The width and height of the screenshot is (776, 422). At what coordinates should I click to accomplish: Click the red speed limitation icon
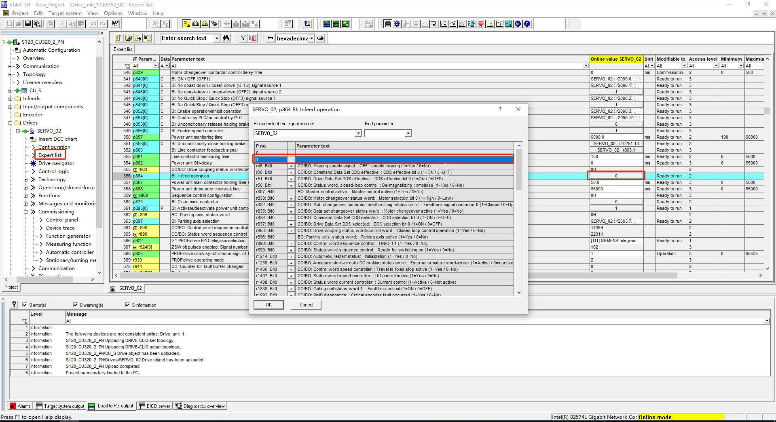click(481, 24)
